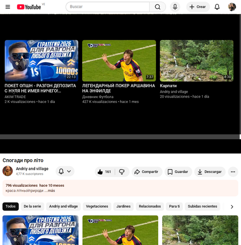Viewport: 241px width, 245px height.
Task: Click the Compartir share button
Action: click(x=147, y=172)
